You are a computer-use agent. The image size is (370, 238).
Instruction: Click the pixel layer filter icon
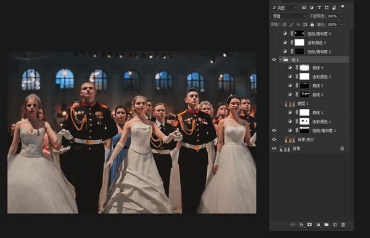304,7
